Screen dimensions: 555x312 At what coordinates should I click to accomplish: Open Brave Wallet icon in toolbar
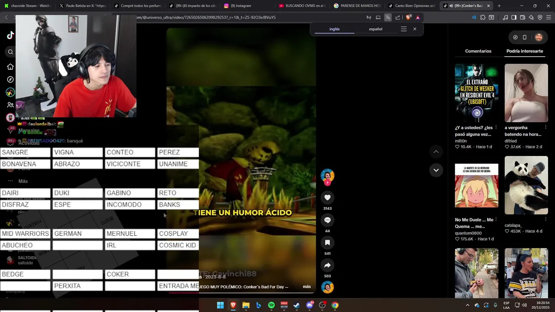click(x=522, y=17)
